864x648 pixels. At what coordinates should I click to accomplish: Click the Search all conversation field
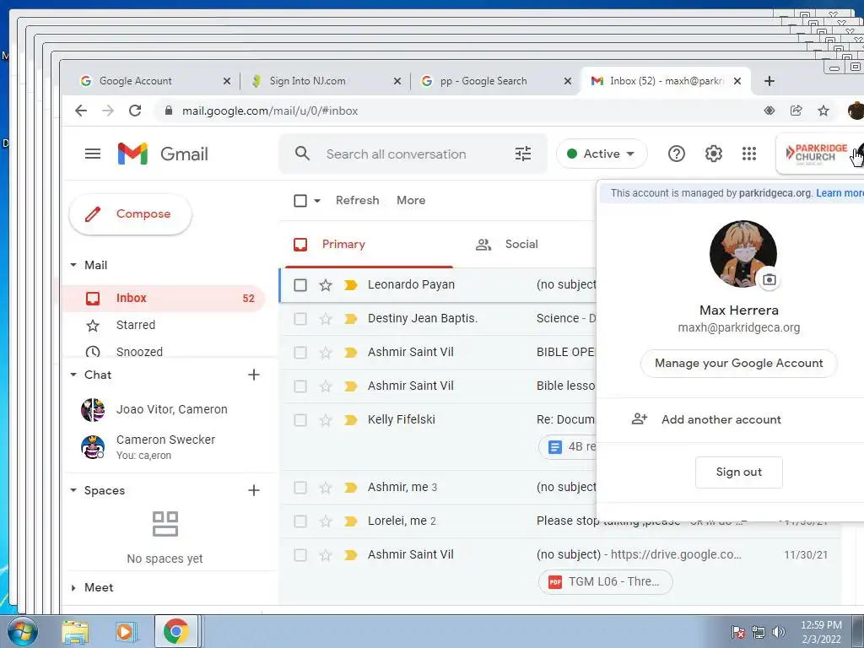click(x=397, y=154)
